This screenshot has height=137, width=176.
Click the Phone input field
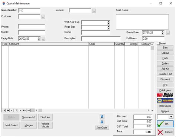[32, 27]
